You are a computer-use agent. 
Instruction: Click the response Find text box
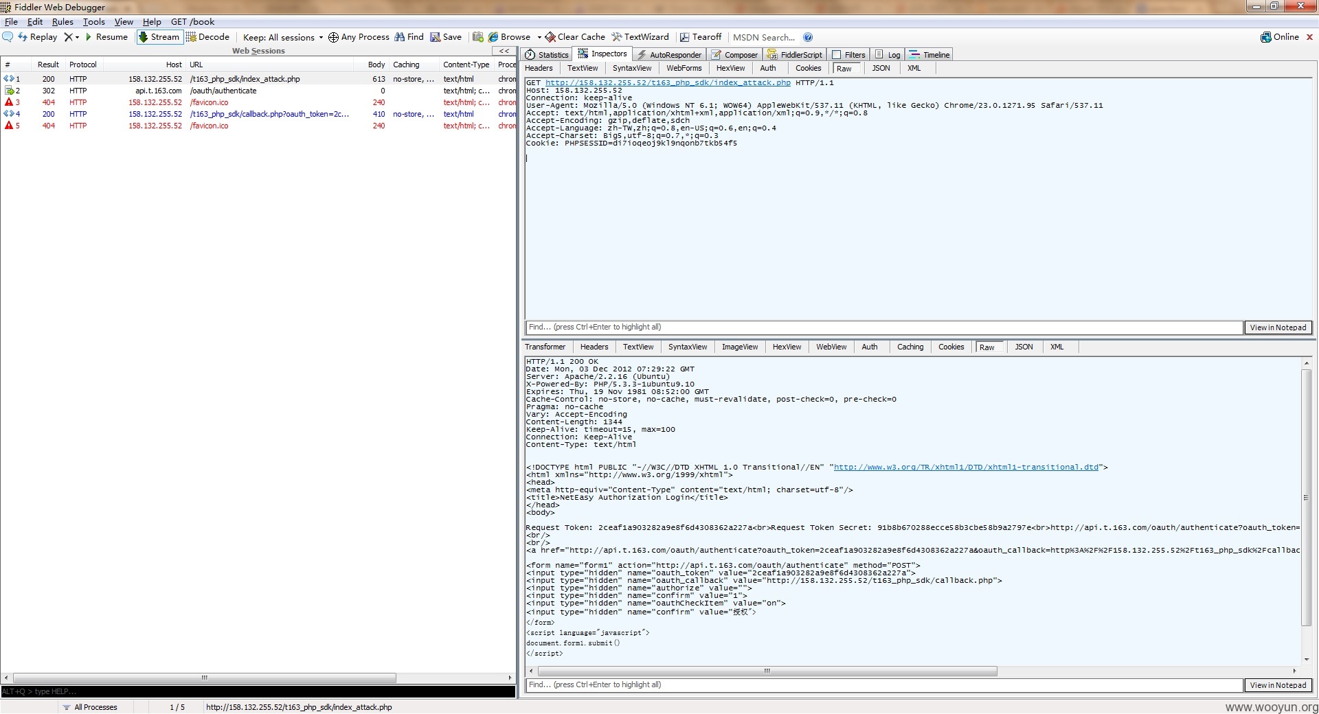884,685
